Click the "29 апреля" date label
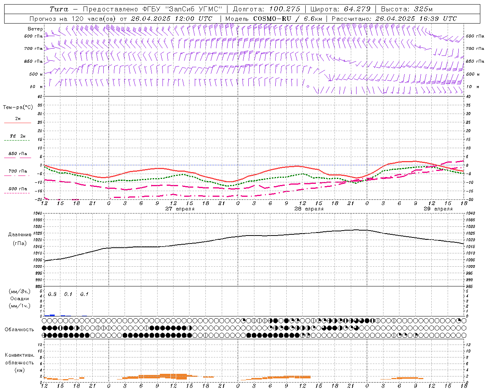Screen dimensions: 486x389 pos(438,209)
